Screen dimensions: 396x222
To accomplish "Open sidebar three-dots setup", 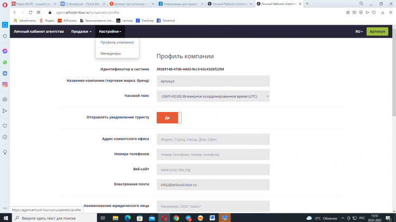I will coord(5,208).
